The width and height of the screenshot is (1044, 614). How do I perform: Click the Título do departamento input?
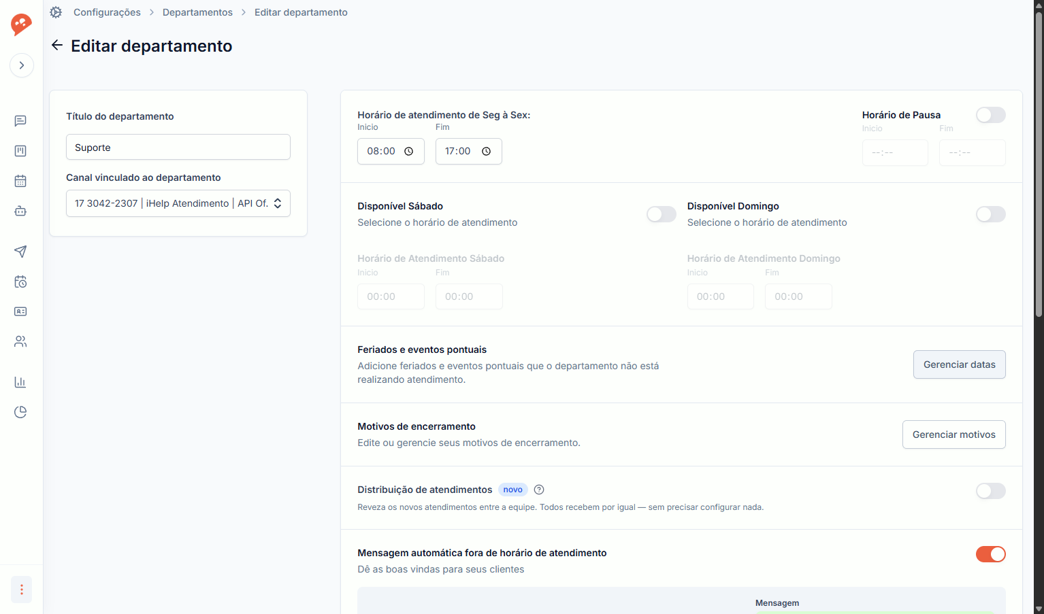click(178, 147)
